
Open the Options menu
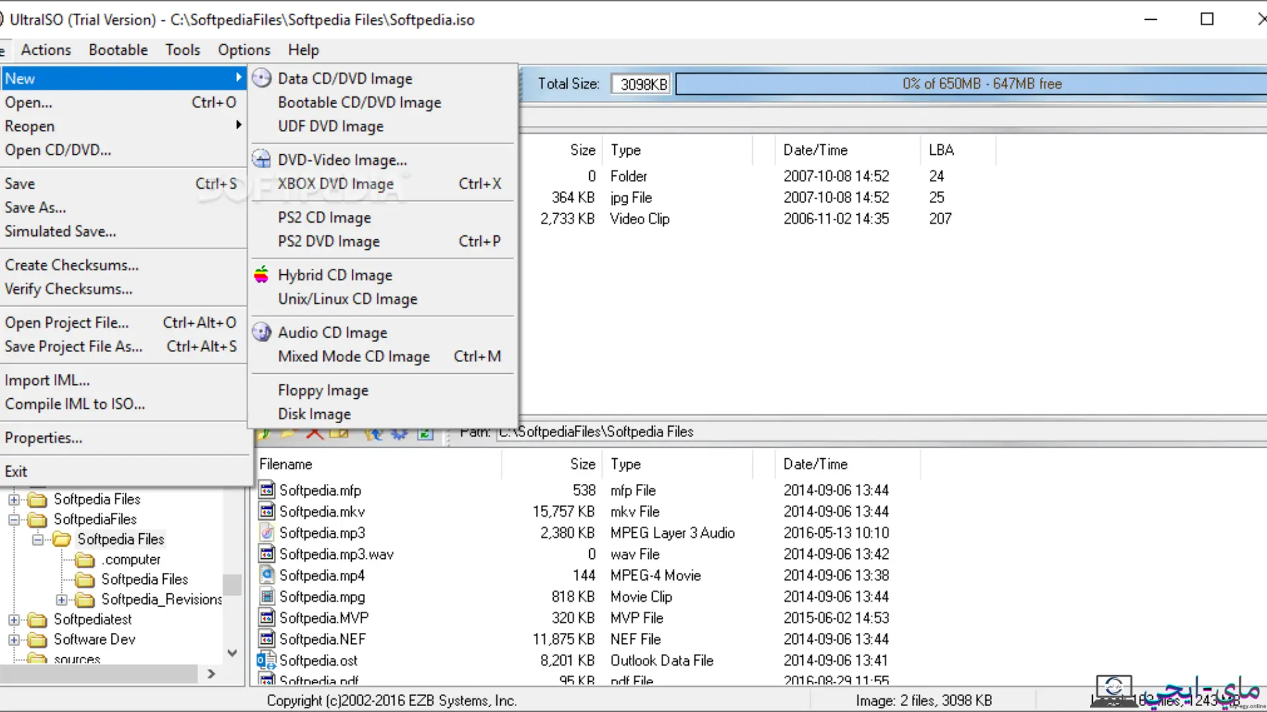point(244,50)
